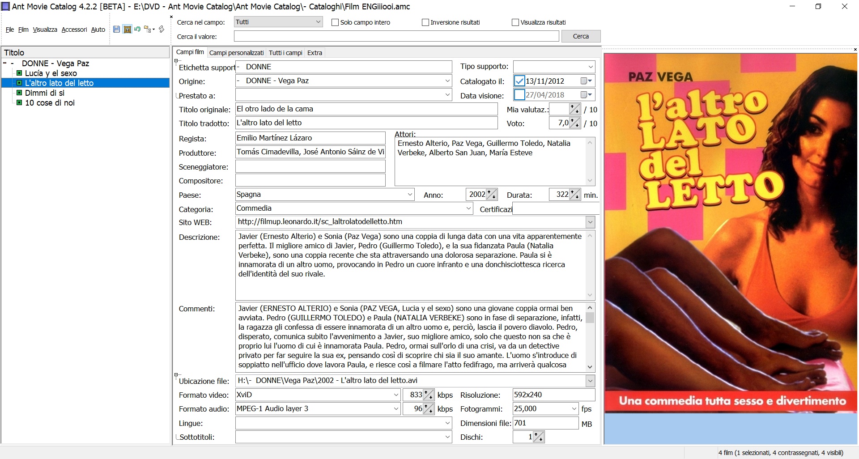Image resolution: width=859 pixels, height=459 pixels.
Task: Switch to the Extra tab
Action: (x=315, y=53)
